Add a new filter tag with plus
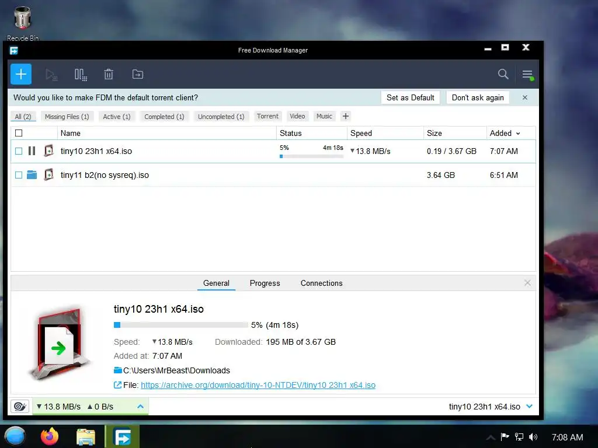 [346, 116]
